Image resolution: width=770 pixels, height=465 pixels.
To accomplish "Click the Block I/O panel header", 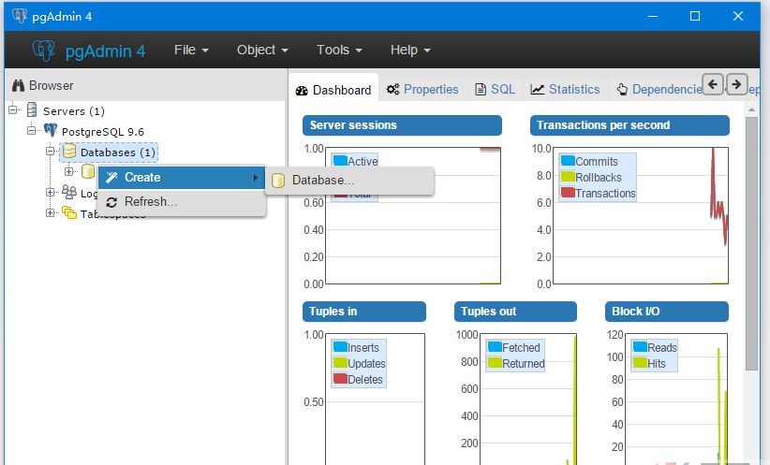I will pos(666,312).
